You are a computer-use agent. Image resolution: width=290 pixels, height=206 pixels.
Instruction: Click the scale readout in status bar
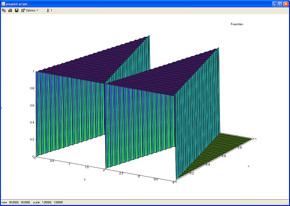click(x=48, y=202)
